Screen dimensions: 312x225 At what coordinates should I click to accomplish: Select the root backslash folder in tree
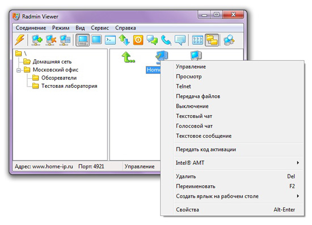coord(21,53)
